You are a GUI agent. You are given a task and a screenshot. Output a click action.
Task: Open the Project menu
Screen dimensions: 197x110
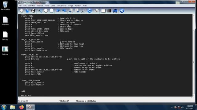(40, 6)
